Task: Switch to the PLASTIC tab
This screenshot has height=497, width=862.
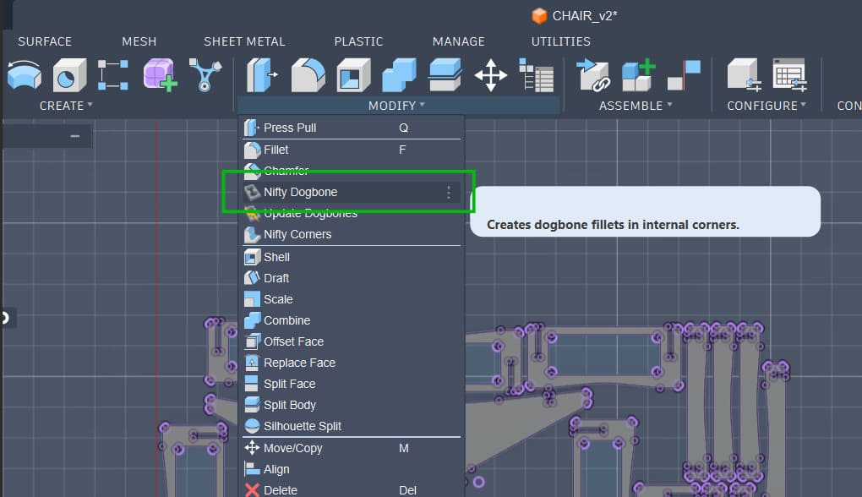Action: (358, 41)
